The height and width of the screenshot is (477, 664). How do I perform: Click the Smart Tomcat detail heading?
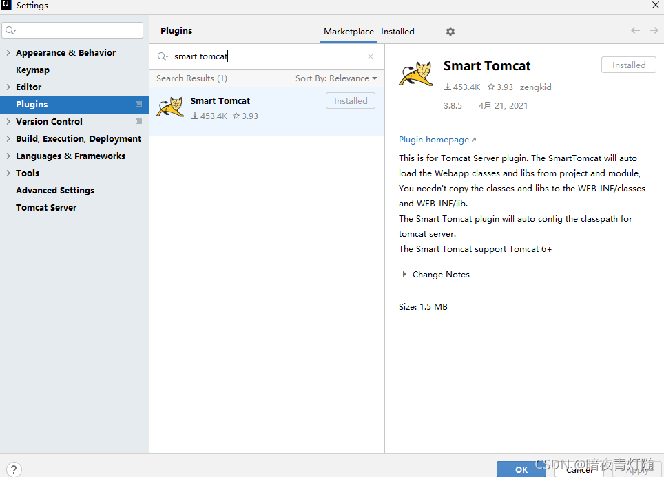pos(487,65)
